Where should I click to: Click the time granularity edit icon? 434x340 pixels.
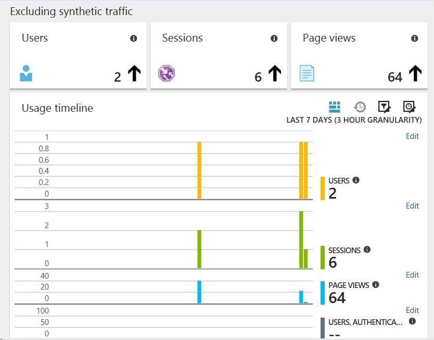point(409,107)
